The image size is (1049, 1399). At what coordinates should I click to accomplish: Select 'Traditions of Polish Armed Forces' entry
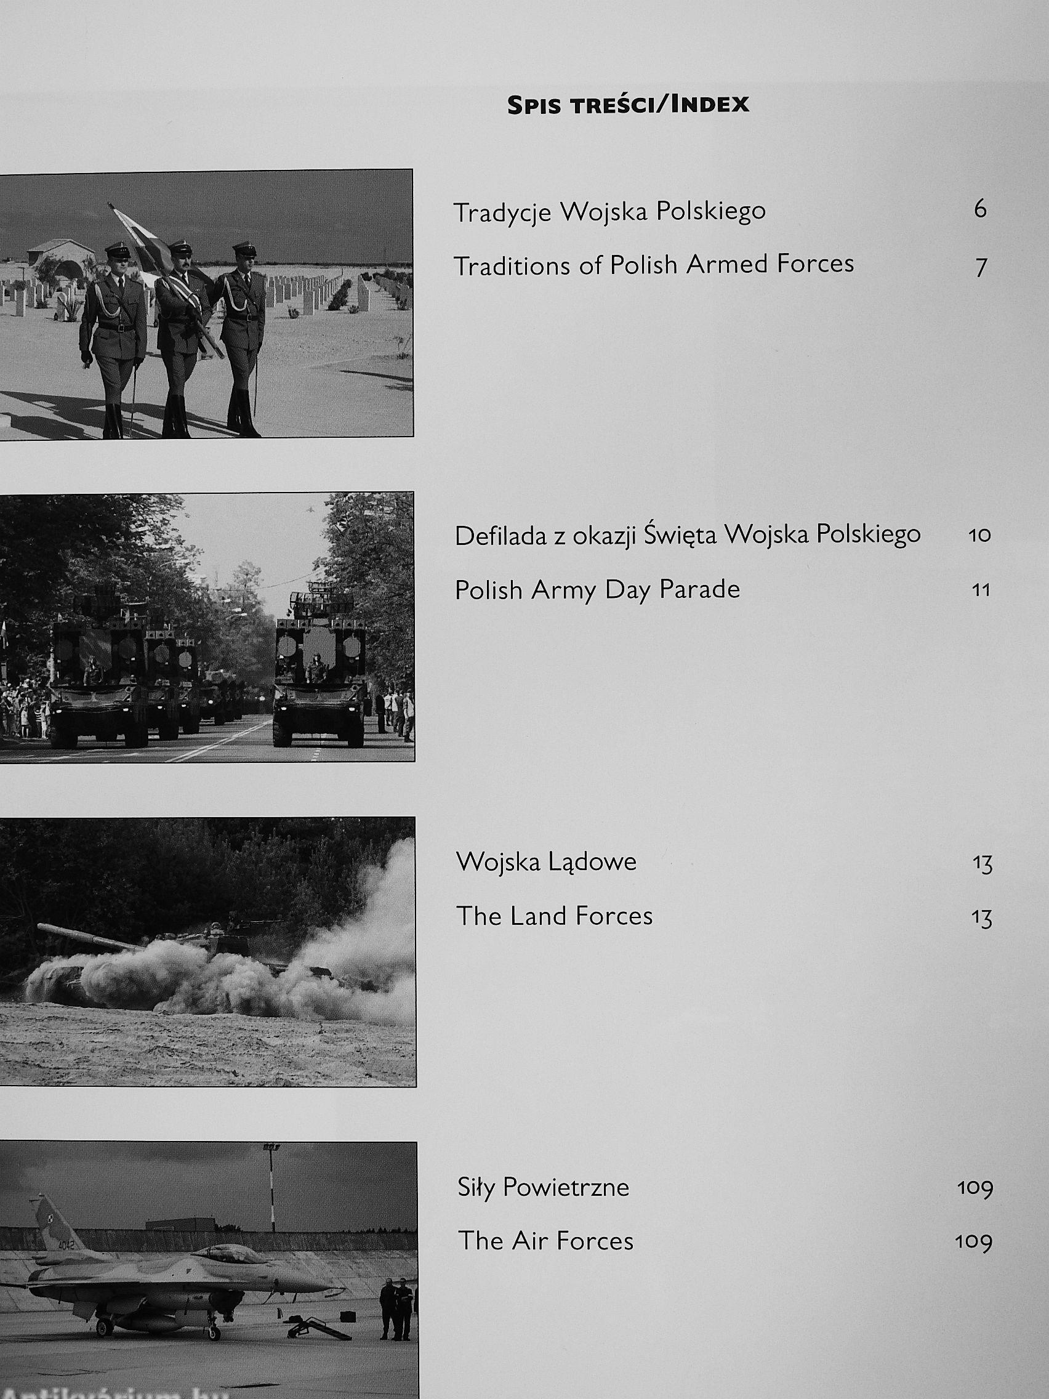click(654, 265)
